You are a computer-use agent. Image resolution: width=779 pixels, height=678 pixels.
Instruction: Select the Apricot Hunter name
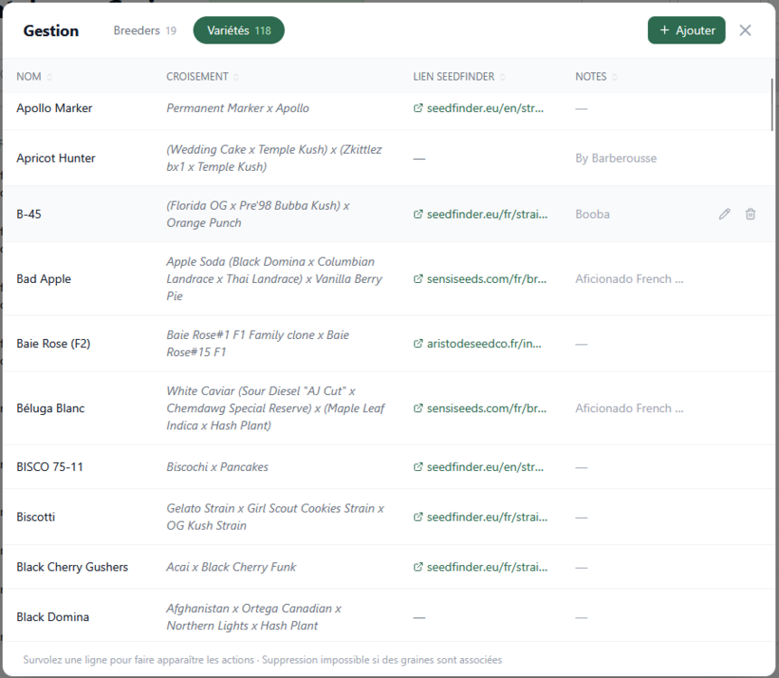click(56, 158)
